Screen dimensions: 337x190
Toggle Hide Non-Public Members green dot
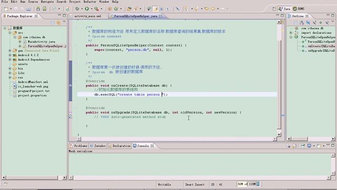point(321,23)
